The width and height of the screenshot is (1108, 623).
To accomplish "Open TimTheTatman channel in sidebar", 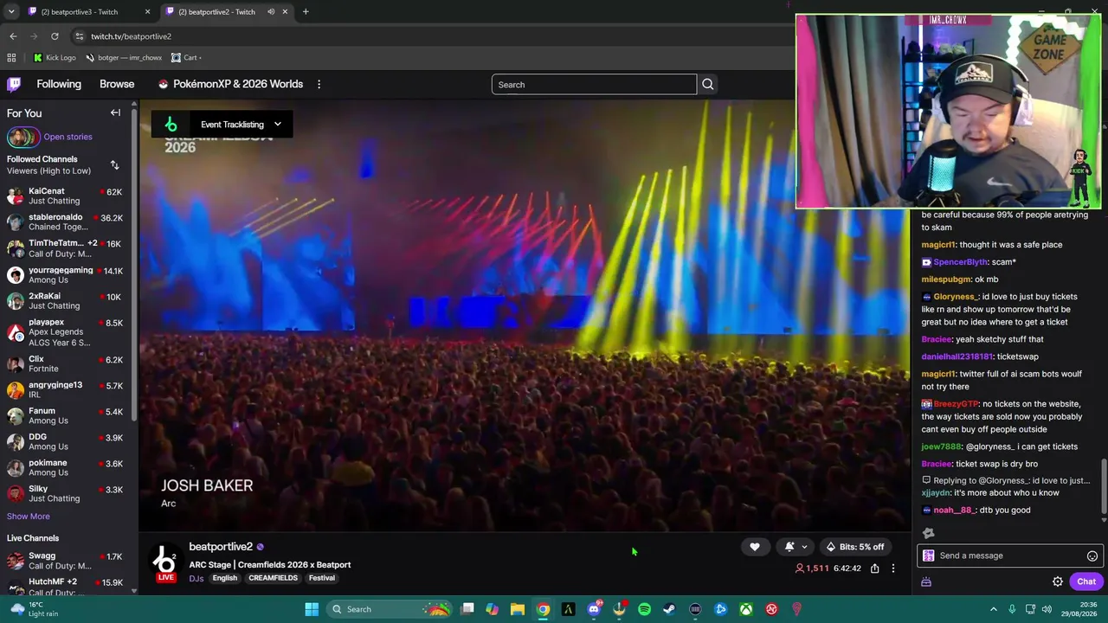I will (66, 248).
